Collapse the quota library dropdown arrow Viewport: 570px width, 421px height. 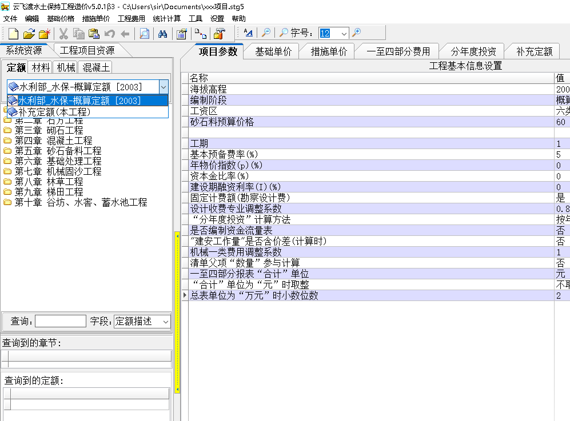pyautogui.click(x=164, y=87)
